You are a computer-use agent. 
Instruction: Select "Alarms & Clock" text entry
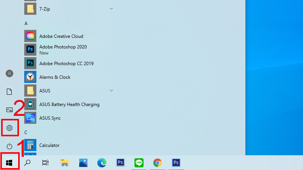pos(55,77)
